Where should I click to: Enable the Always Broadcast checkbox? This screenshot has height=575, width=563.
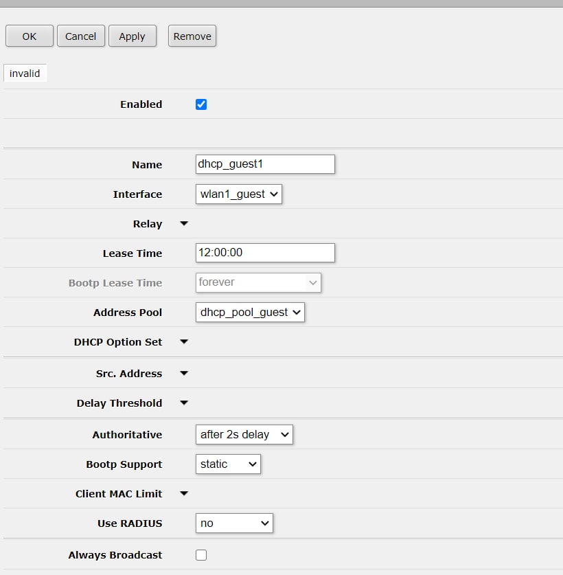pos(201,555)
